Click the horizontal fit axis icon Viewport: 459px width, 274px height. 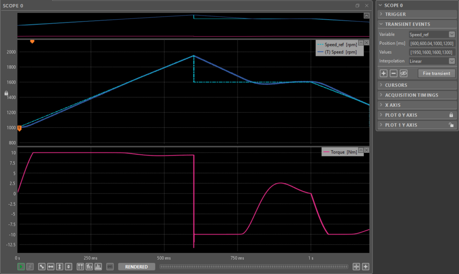[x=51, y=267]
